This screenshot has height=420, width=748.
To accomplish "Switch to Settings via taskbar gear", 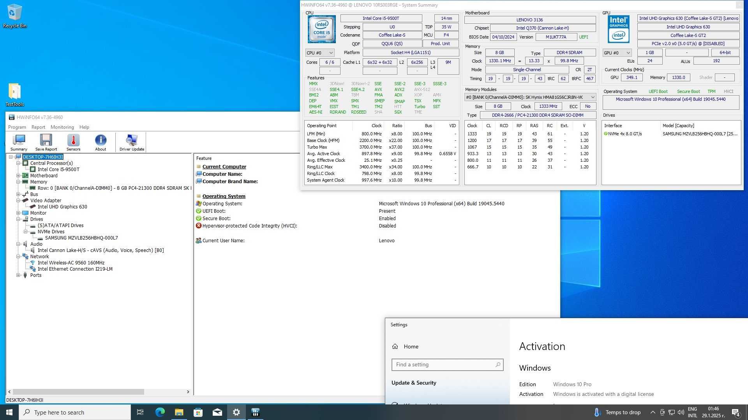I will tap(236, 412).
